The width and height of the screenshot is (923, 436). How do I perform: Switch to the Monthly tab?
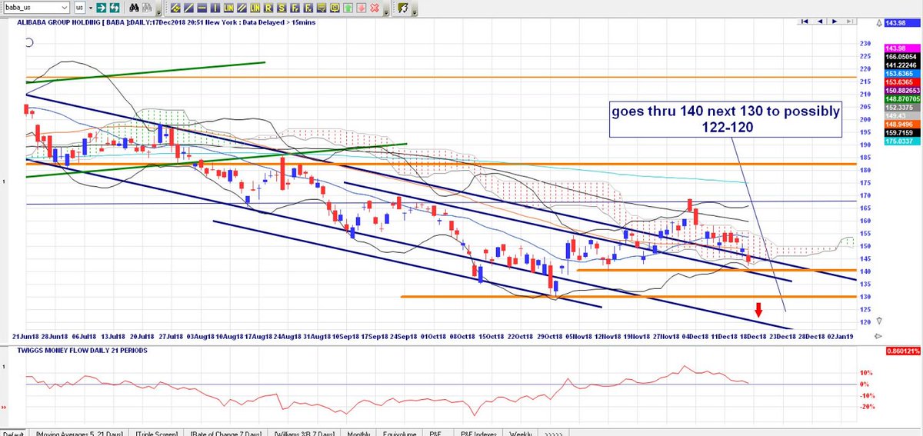[x=358, y=432]
